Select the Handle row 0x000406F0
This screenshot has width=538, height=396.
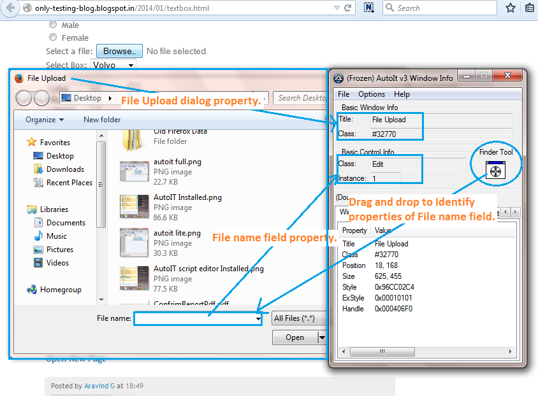[427, 309]
